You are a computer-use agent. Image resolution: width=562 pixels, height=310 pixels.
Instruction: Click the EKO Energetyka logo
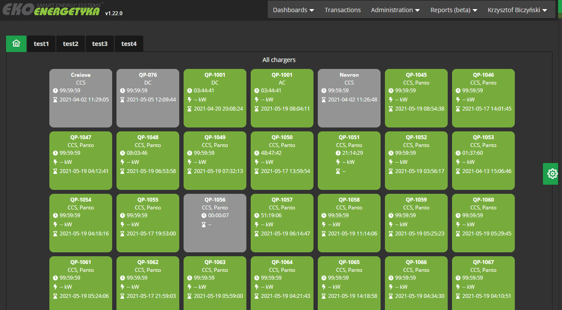[x=52, y=10]
